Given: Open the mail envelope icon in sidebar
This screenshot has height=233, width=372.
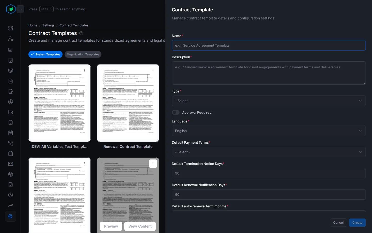Looking at the screenshot, I should coord(11,164).
